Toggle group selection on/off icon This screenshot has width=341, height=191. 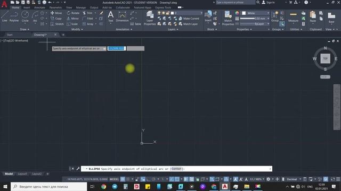coord(282,23)
